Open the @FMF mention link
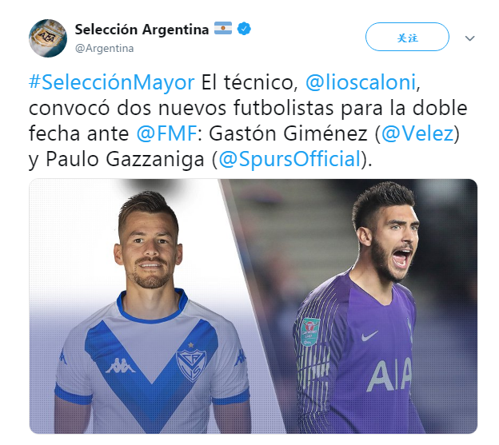 pos(167,133)
